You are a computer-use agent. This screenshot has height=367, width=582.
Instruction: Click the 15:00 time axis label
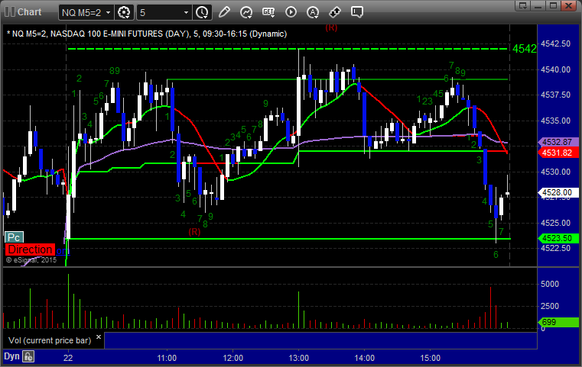[x=430, y=358]
